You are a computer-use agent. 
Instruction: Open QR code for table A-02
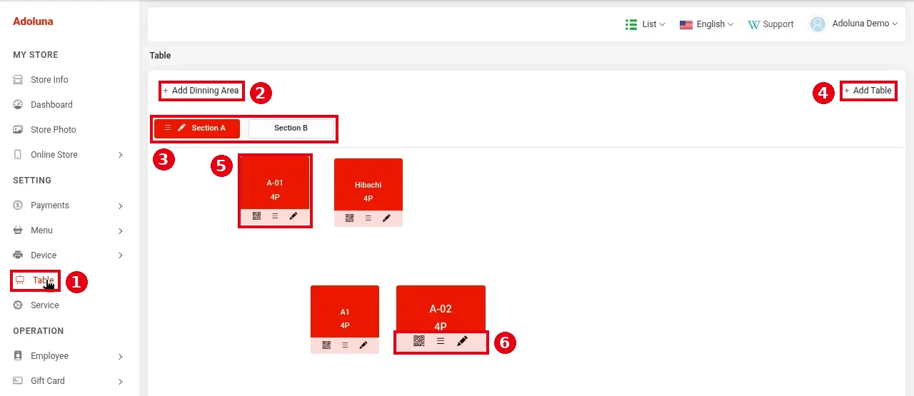(419, 341)
